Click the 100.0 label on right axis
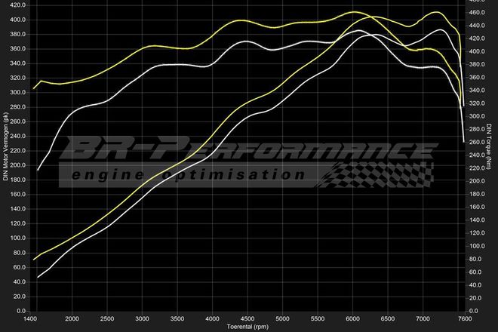This screenshot has height=332, width=498. coord(478,246)
